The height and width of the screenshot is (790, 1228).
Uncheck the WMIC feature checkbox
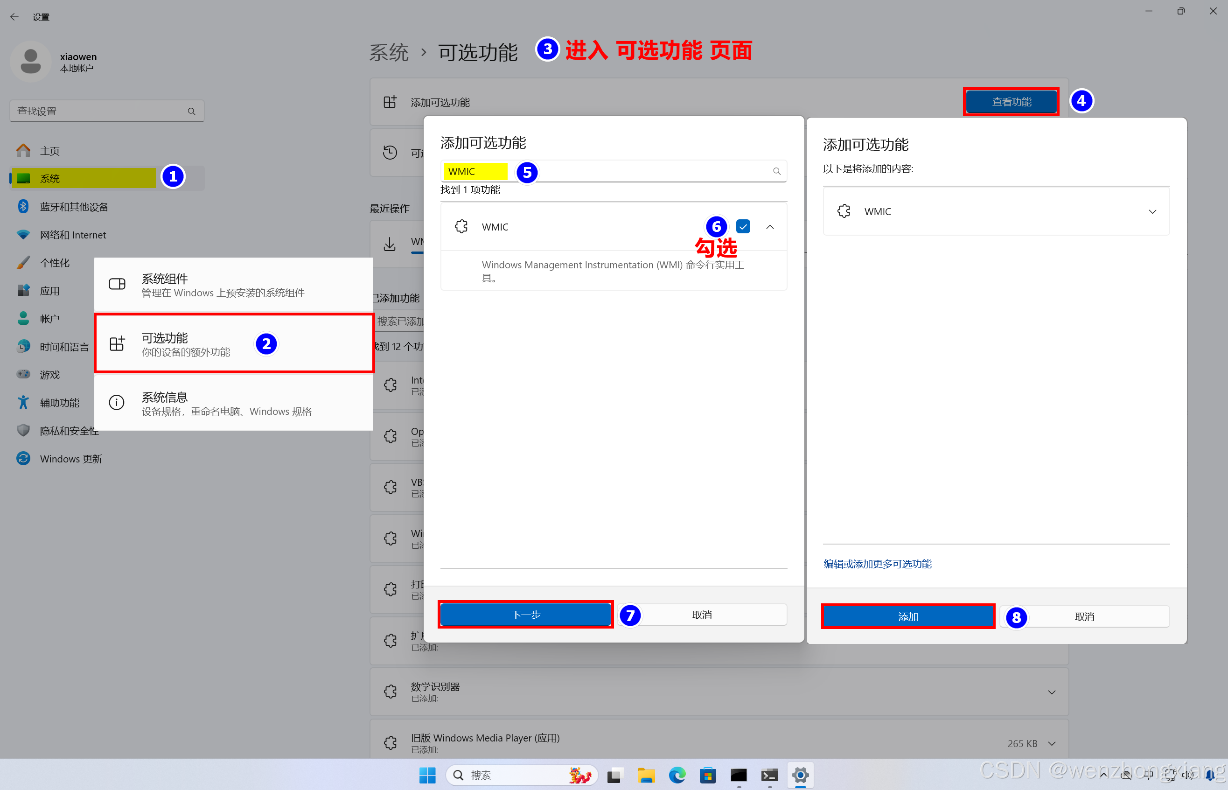pyautogui.click(x=743, y=227)
